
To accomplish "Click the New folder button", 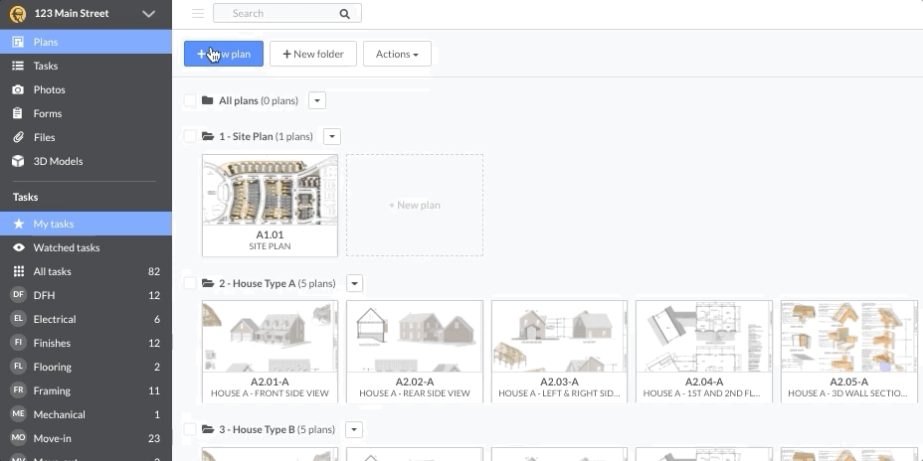I will tap(313, 54).
